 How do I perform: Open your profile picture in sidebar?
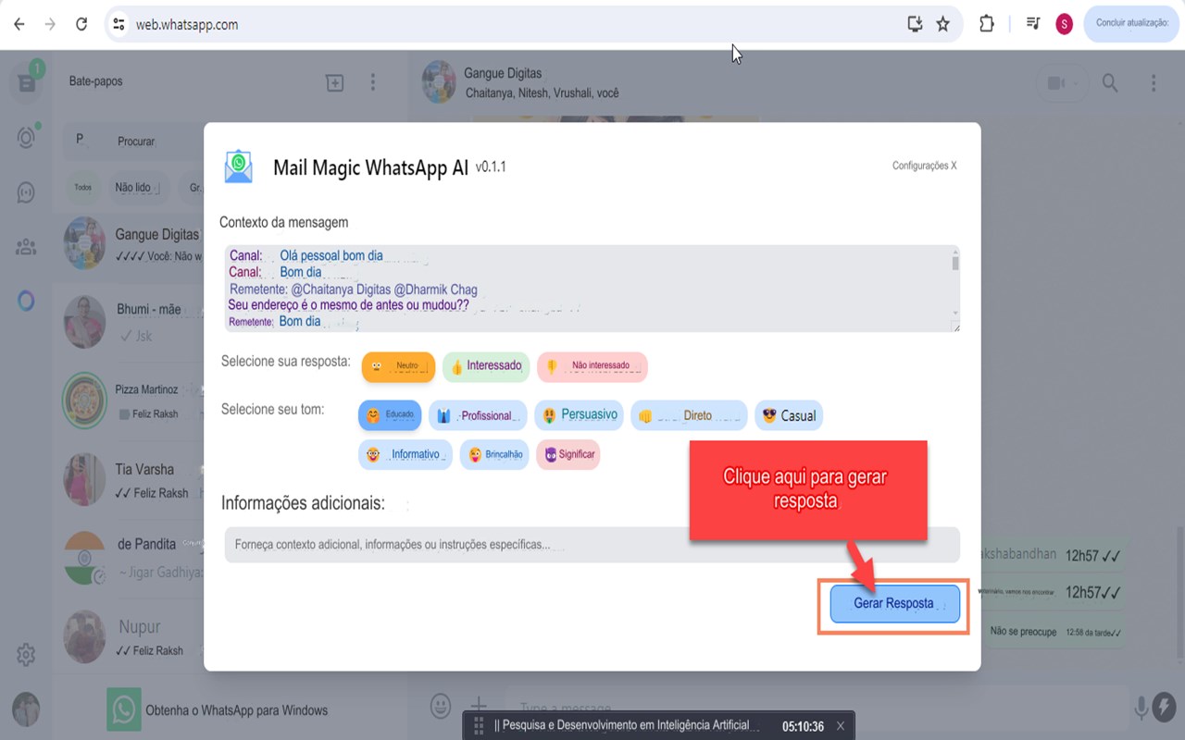(x=26, y=709)
